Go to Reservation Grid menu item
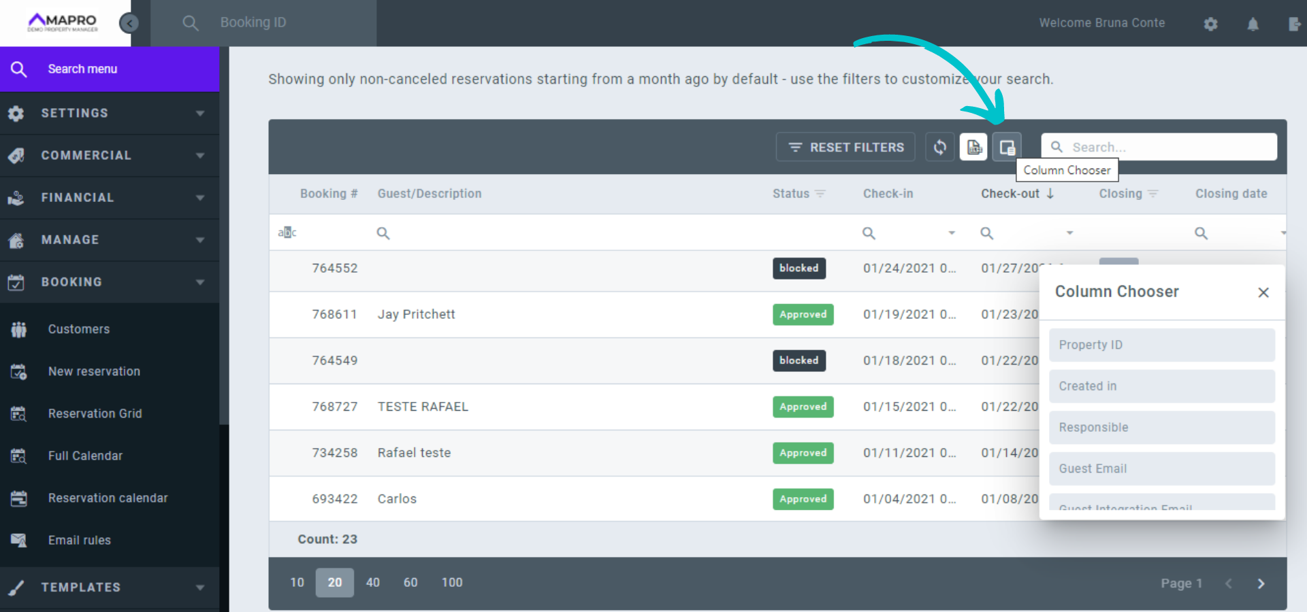The width and height of the screenshot is (1307, 612). [95, 413]
